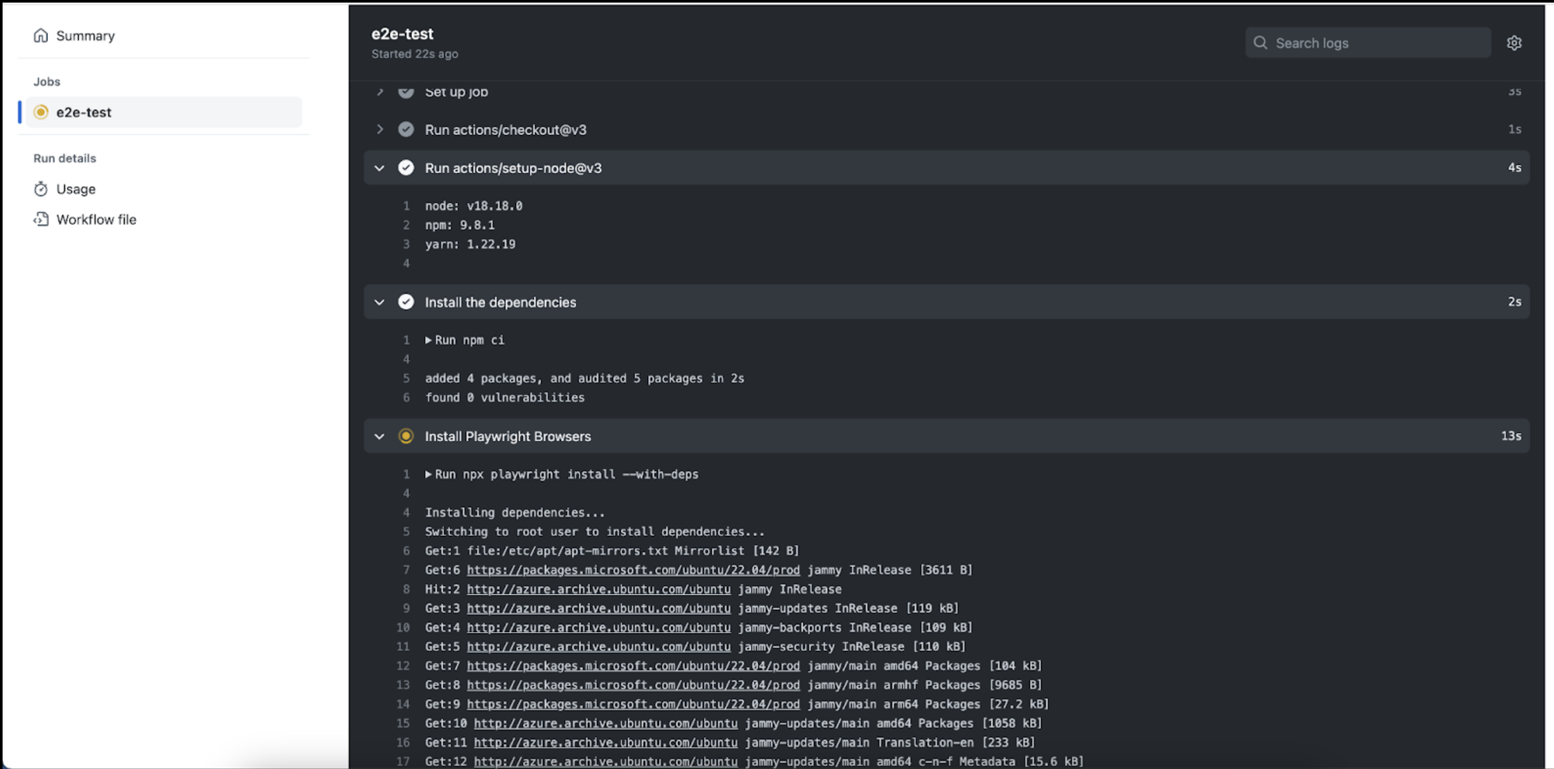Viewport: 1554px width, 769px height.
Task: Expand the Run actions/checkout@v3 step
Action: [x=380, y=130]
